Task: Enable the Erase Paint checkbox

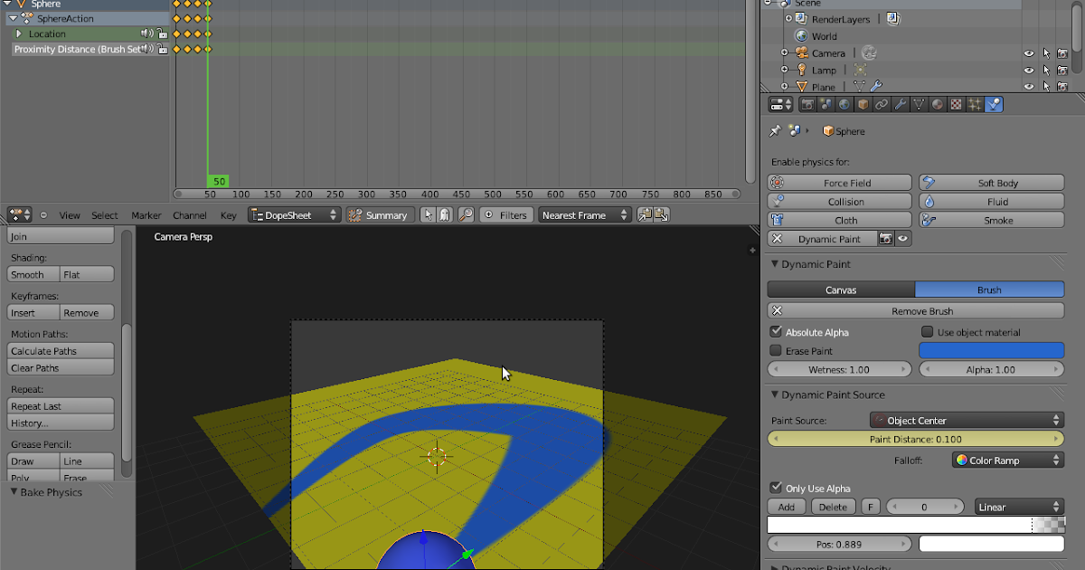Action: coord(776,350)
